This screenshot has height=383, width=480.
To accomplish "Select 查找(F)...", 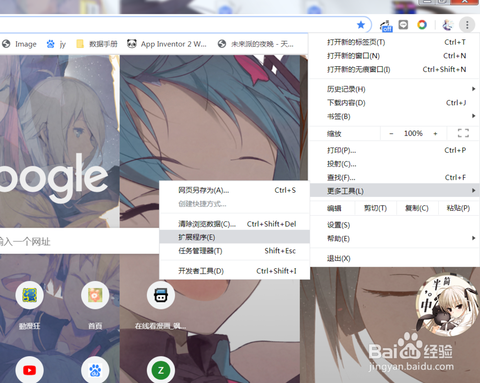I will (394, 177).
